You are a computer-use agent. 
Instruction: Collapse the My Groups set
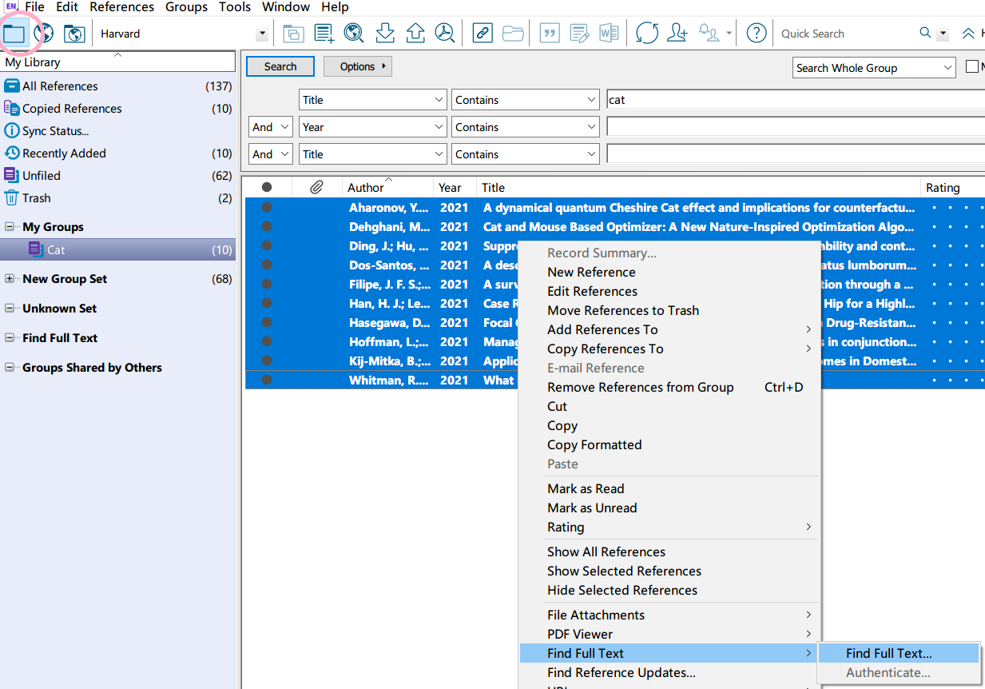[10, 227]
